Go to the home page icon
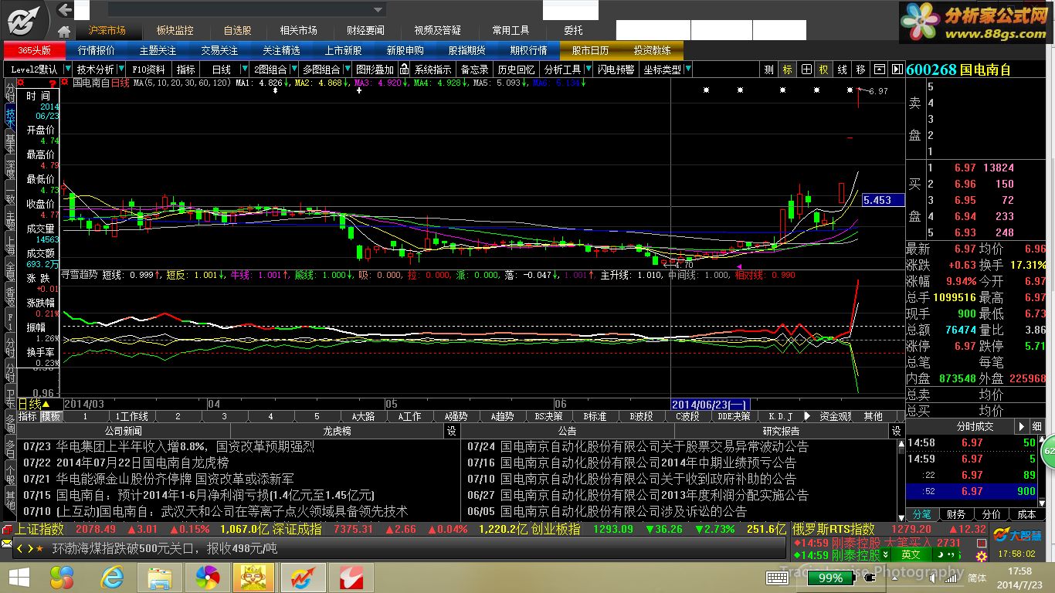This screenshot has height=593, width=1055. click(x=65, y=31)
